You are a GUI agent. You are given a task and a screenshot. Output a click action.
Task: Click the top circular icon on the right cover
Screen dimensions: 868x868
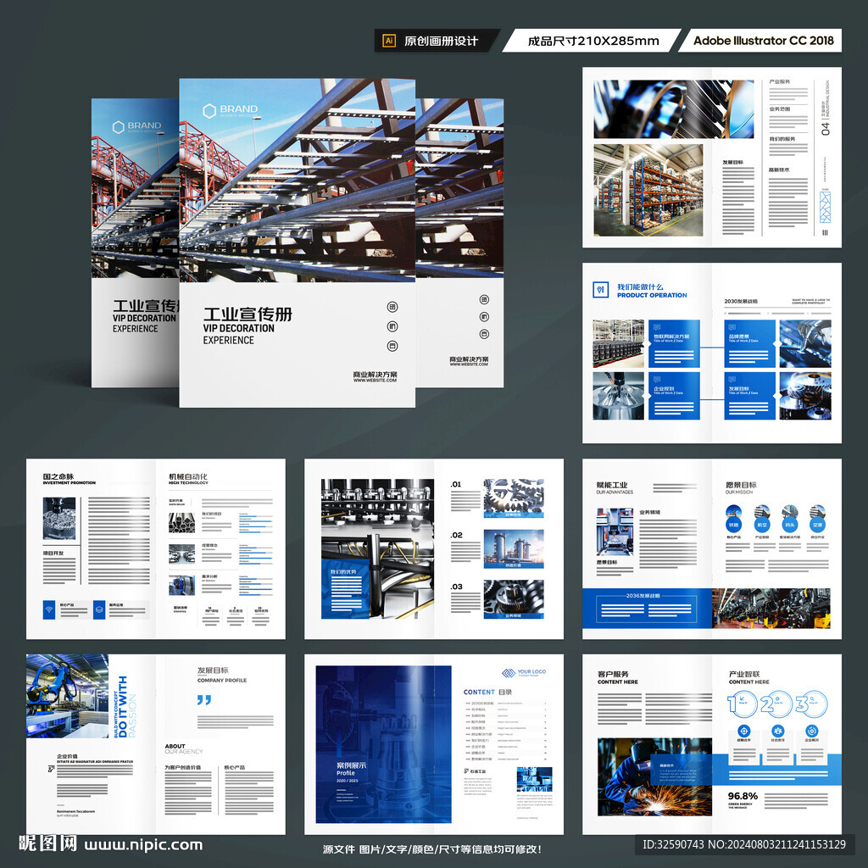tap(484, 299)
